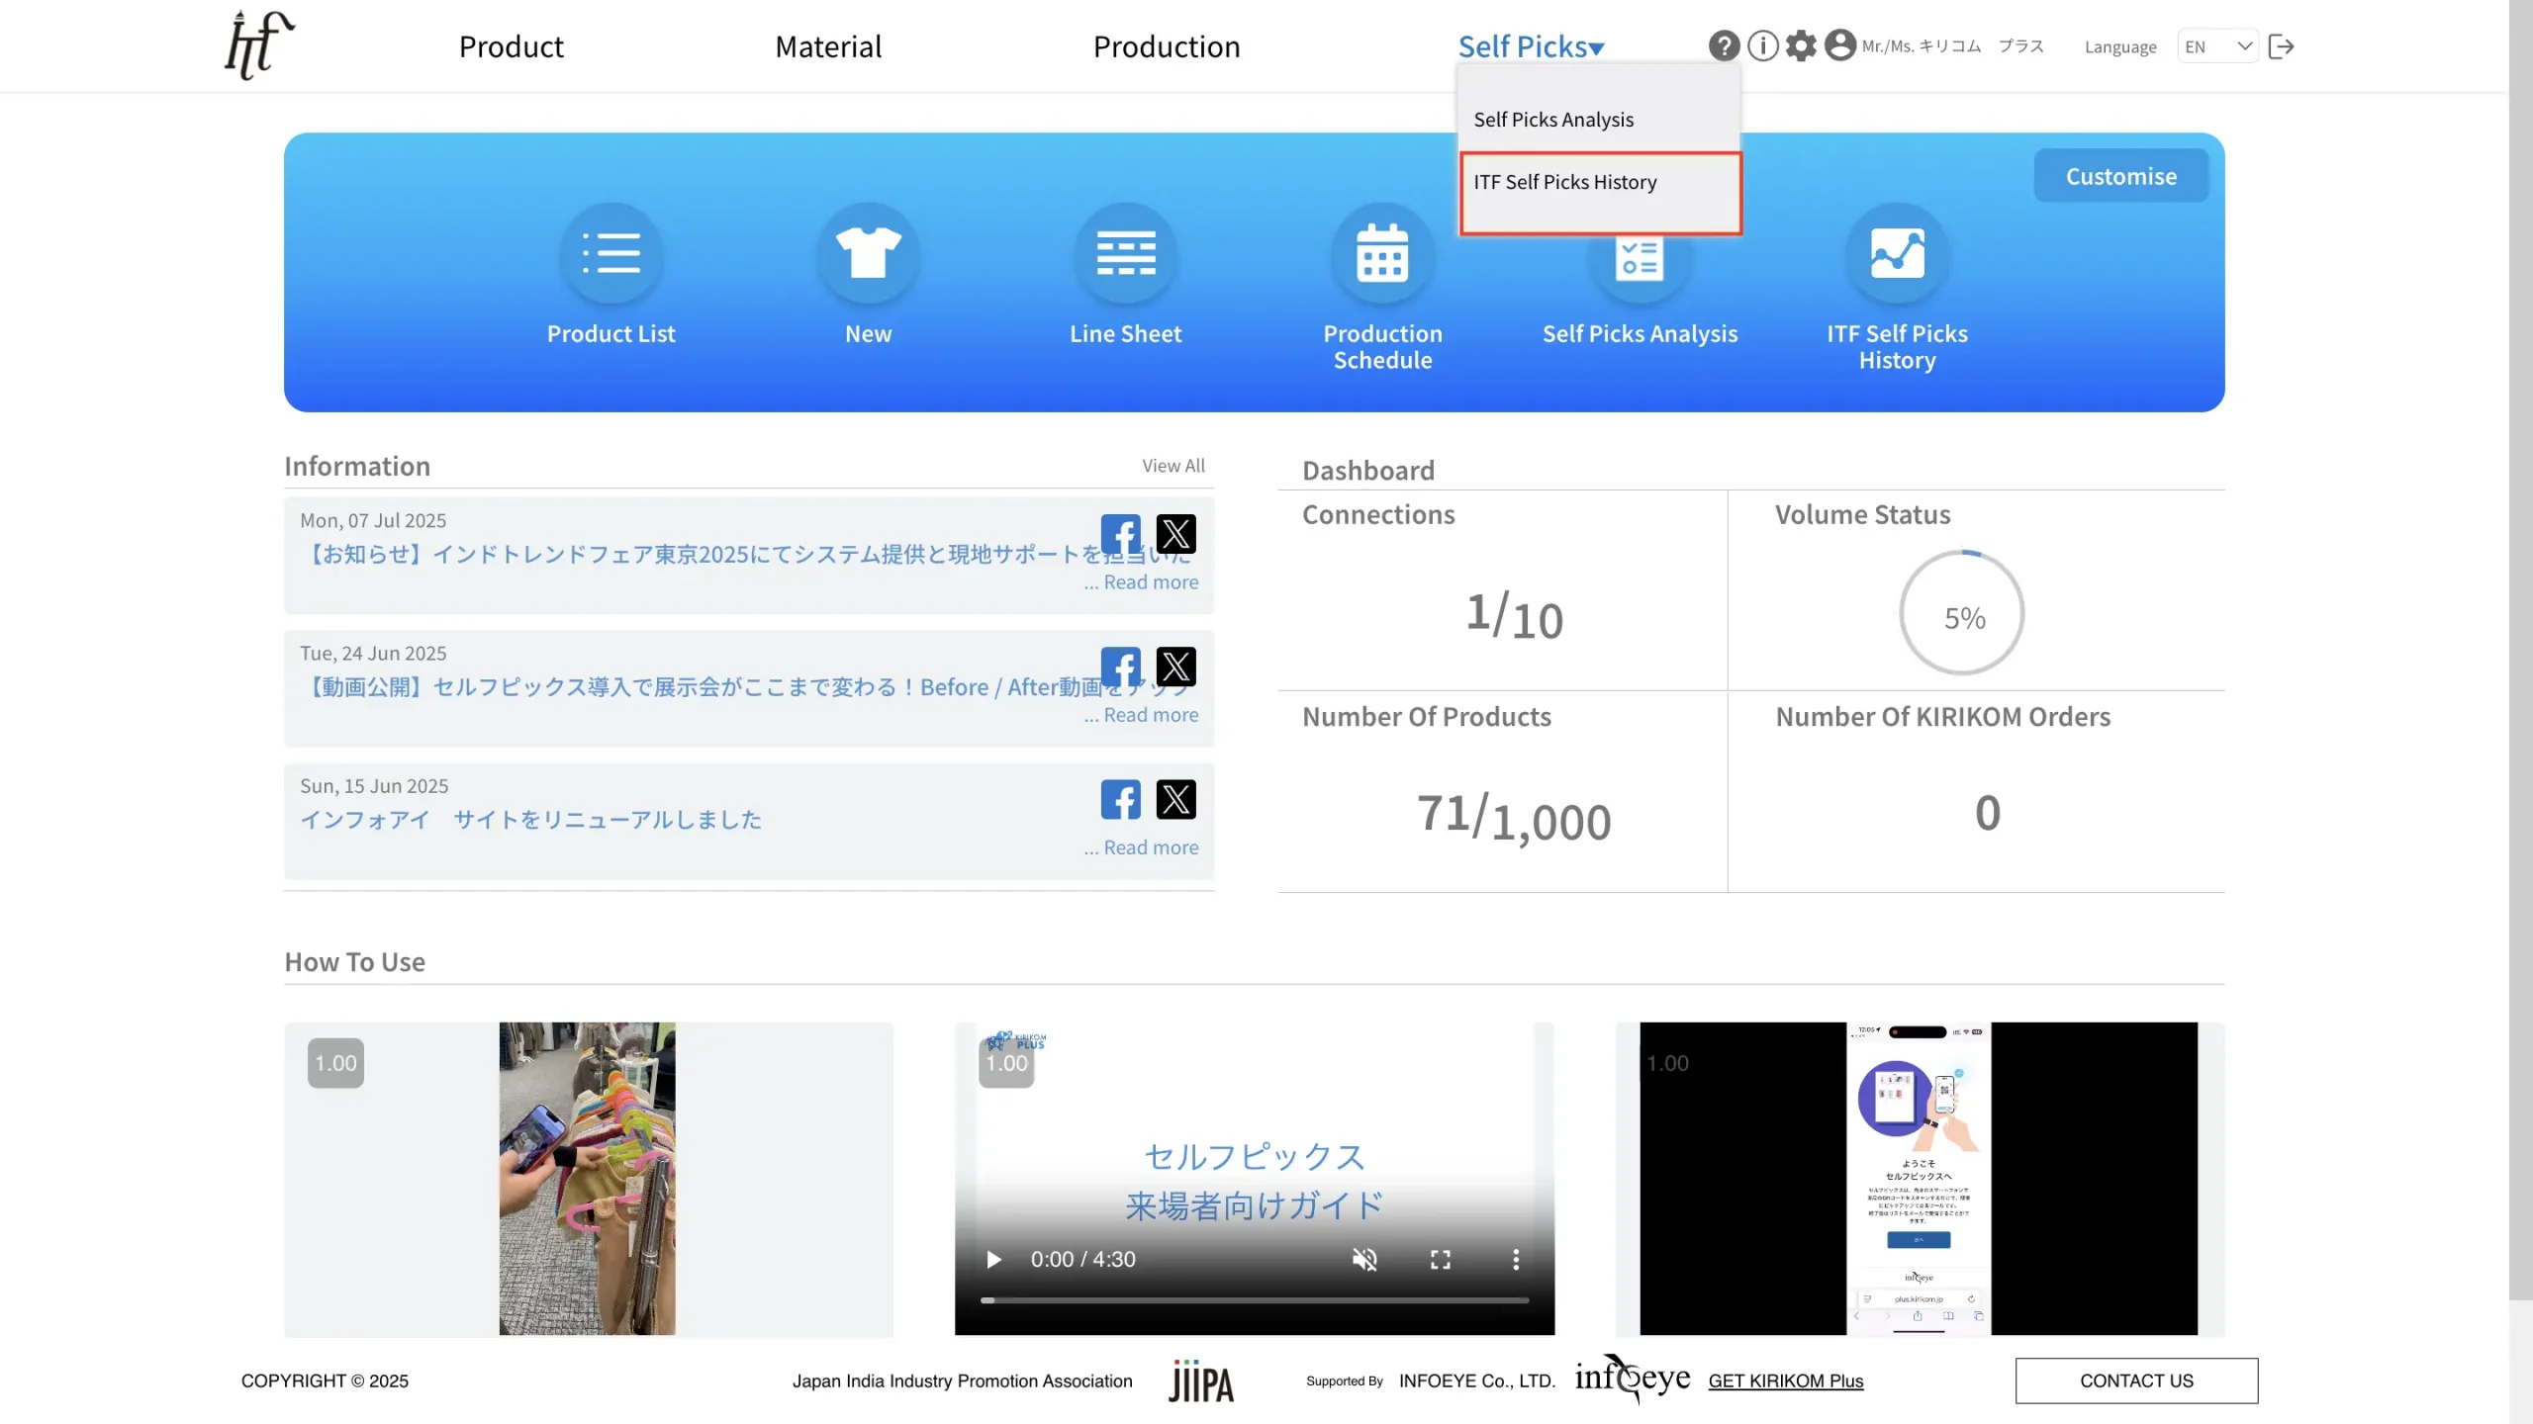
Task: Open Production Schedule calendar icon
Action: [x=1383, y=254]
